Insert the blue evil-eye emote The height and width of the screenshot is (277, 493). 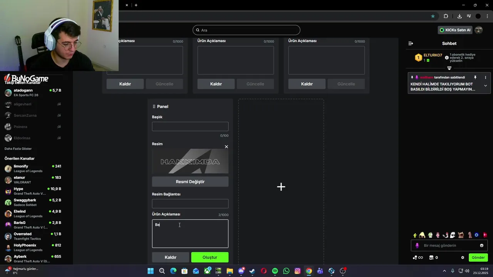pos(476,235)
